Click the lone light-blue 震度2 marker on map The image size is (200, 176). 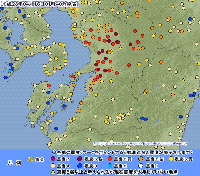(x=9, y=71)
